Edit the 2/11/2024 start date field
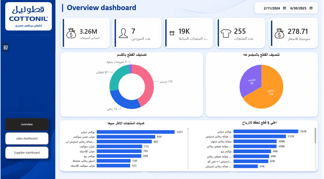Image resolution: width=324 pixels, height=179 pixels. pyautogui.click(x=272, y=8)
